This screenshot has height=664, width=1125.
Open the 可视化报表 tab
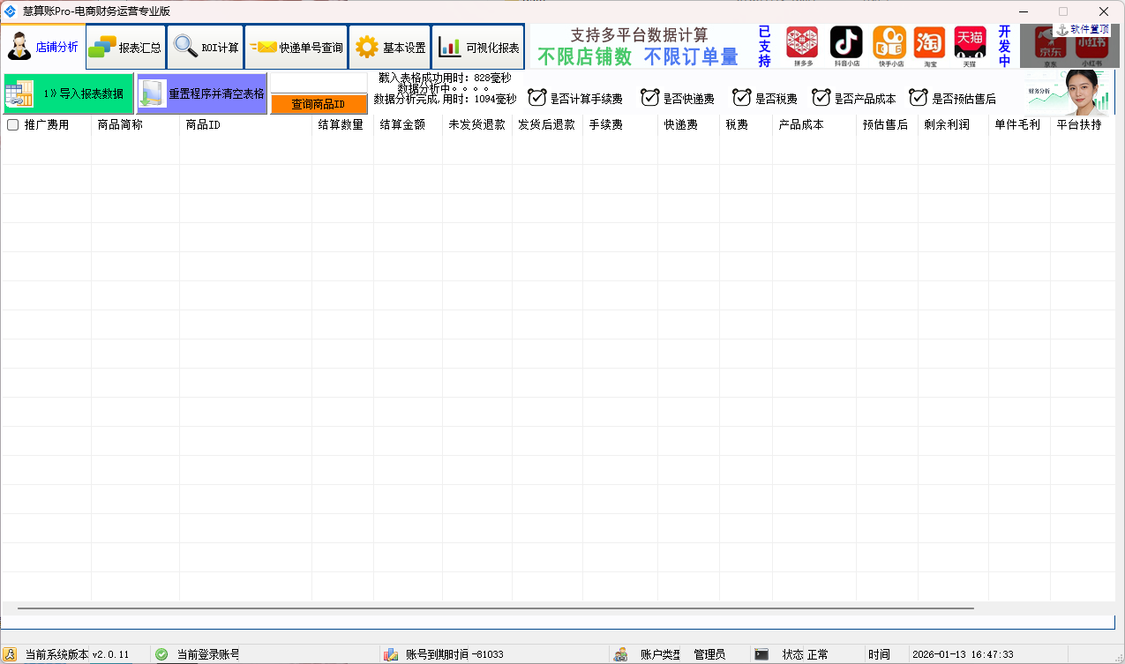pyautogui.click(x=478, y=48)
